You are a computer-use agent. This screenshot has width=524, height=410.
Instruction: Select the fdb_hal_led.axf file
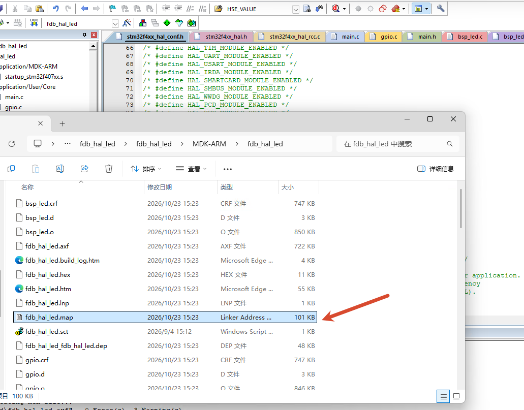(x=165, y=246)
